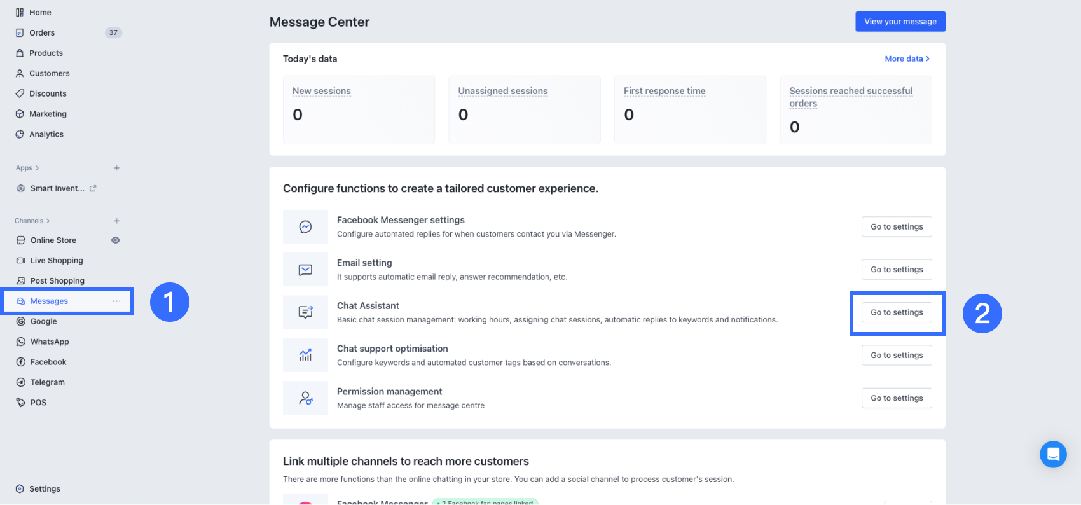The width and height of the screenshot is (1081, 505).
Task: Click the Chat support optimisation chart icon
Action: tap(305, 355)
